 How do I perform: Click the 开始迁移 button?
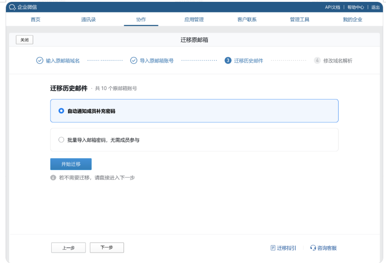click(x=70, y=164)
